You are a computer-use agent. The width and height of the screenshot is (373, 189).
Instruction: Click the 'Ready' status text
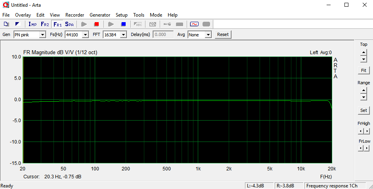[x=7, y=186]
